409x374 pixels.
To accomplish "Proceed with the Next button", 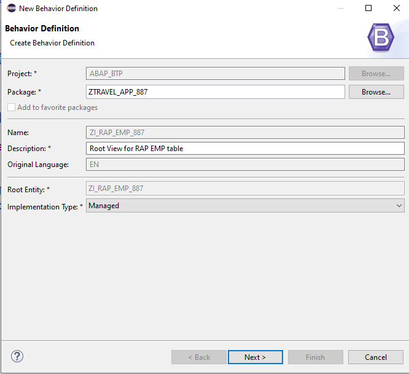I will [x=255, y=357].
